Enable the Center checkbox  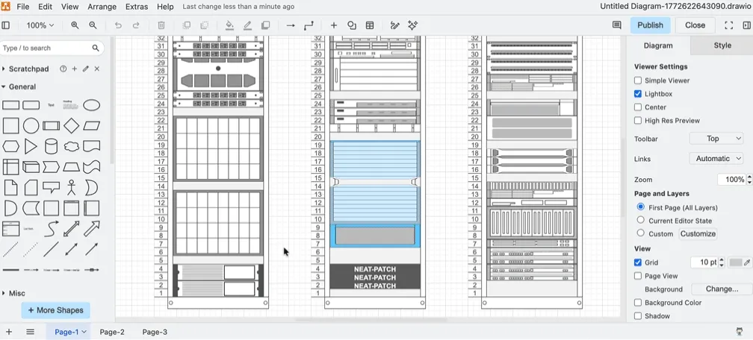tap(638, 107)
